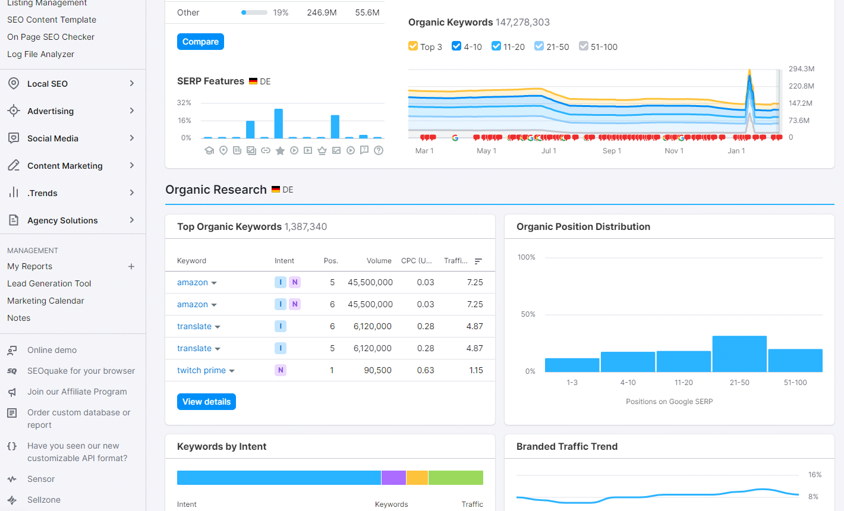844x511 pixels.
Task: Select the Sitelinks chain SERP feature icon
Action: pos(266,151)
